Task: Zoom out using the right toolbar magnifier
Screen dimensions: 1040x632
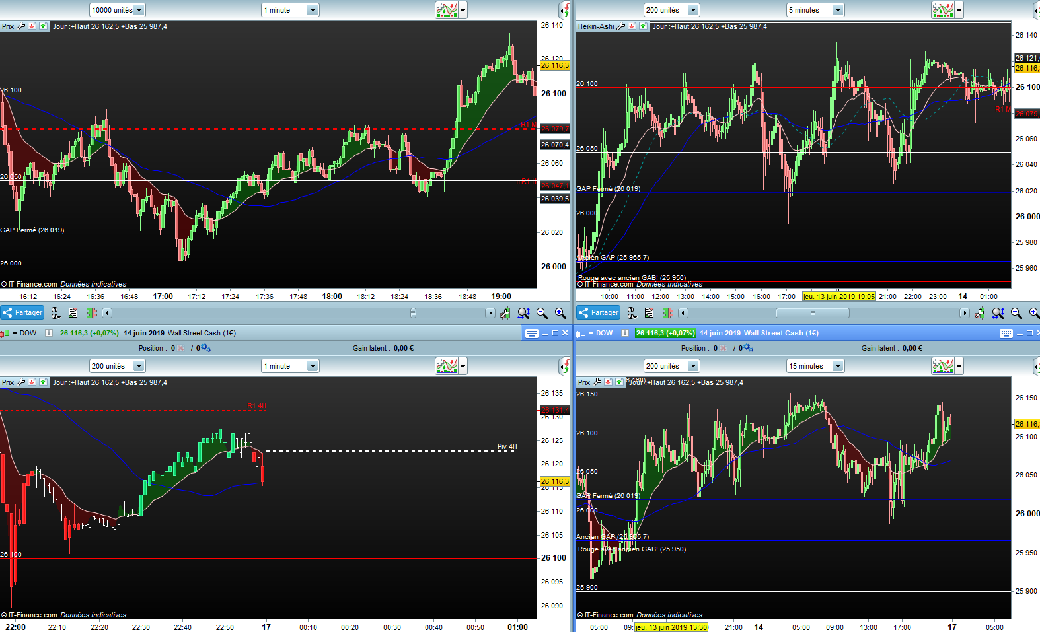Action: point(1016,313)
